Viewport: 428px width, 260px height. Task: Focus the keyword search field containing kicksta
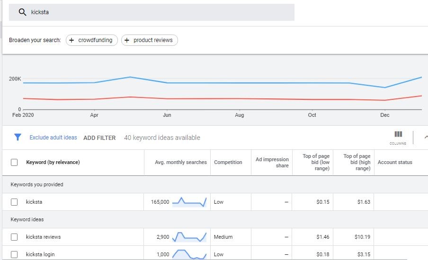[152, 12]
